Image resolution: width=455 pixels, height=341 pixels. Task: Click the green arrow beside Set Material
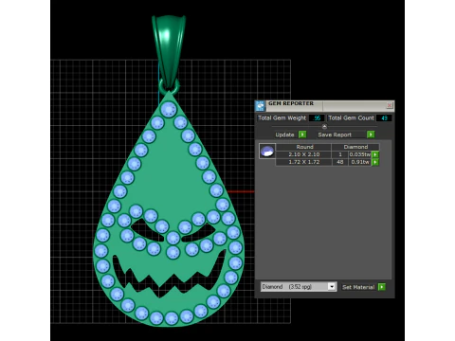pyautogui.click(x=382, y=287)
